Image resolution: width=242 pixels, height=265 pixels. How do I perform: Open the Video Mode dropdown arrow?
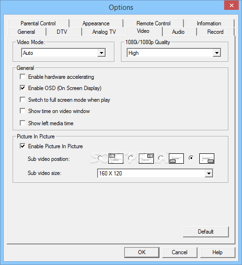coord(101,53)
